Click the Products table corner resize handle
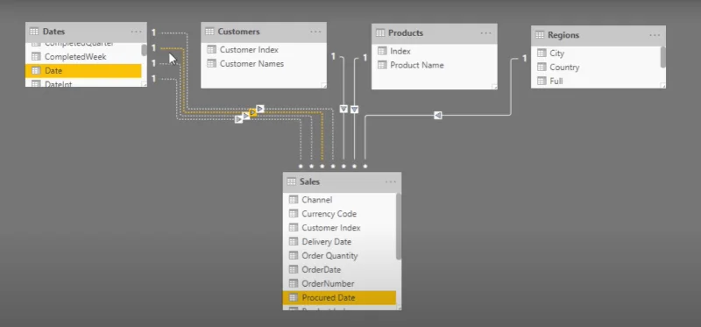This screenshot has height=327, width=701. coord(494,87)
